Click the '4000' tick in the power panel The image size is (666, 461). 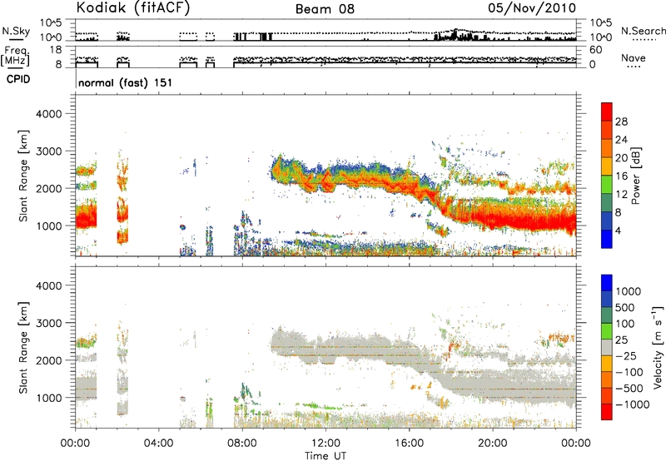pyautogui.click(x=48, y=114)
